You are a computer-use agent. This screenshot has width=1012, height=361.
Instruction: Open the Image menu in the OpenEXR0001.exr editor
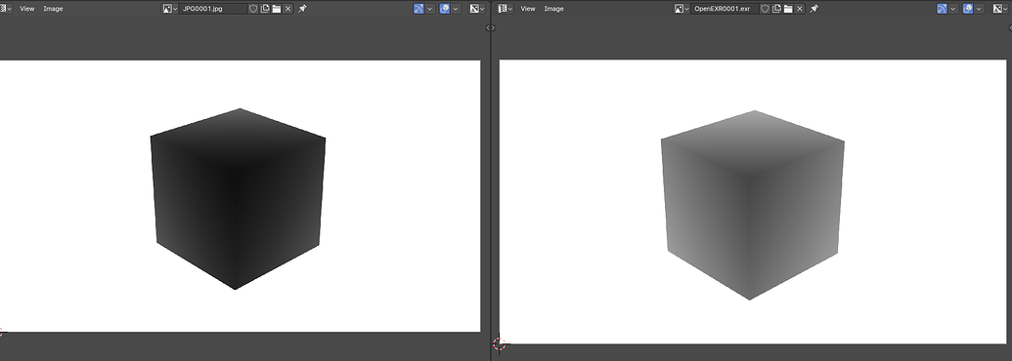(x=553, y=9)
